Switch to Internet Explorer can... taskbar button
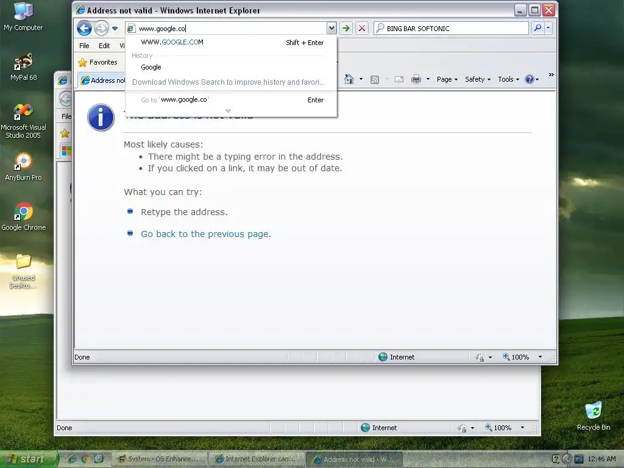This screenshot has height=468, width=624. tap(257, 459)
